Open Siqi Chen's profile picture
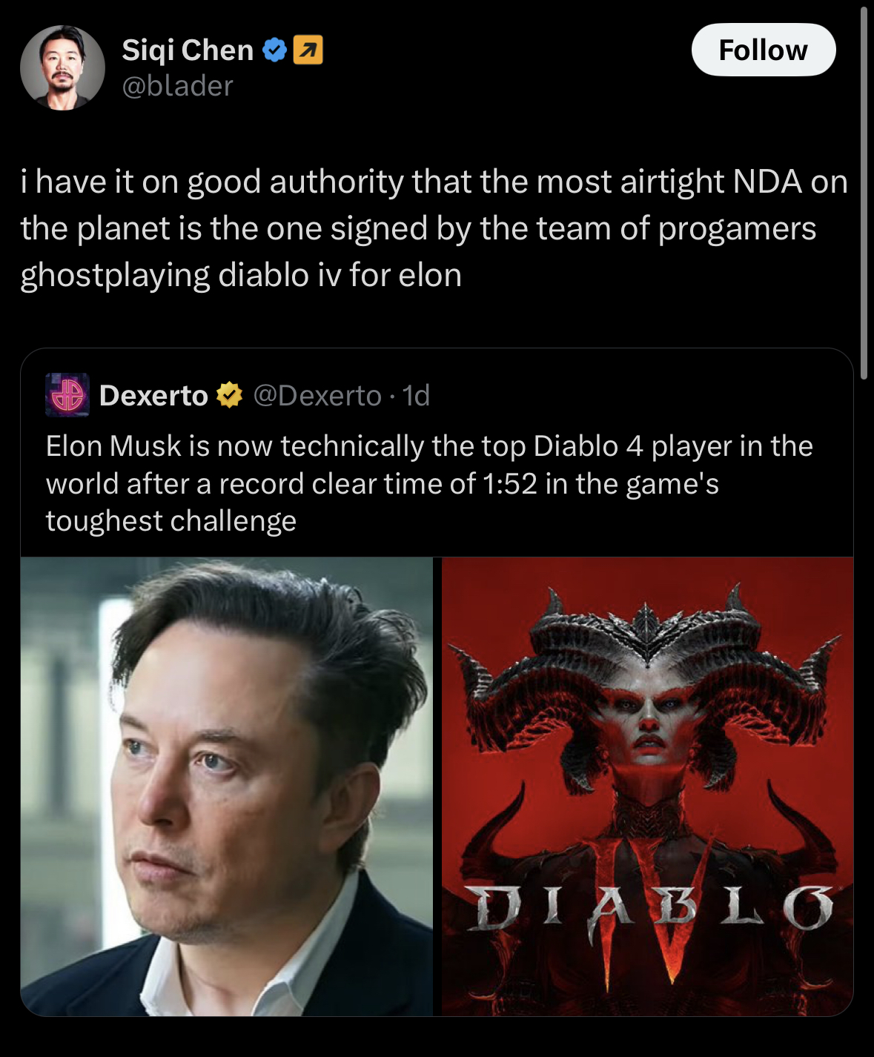 [62, 67]
